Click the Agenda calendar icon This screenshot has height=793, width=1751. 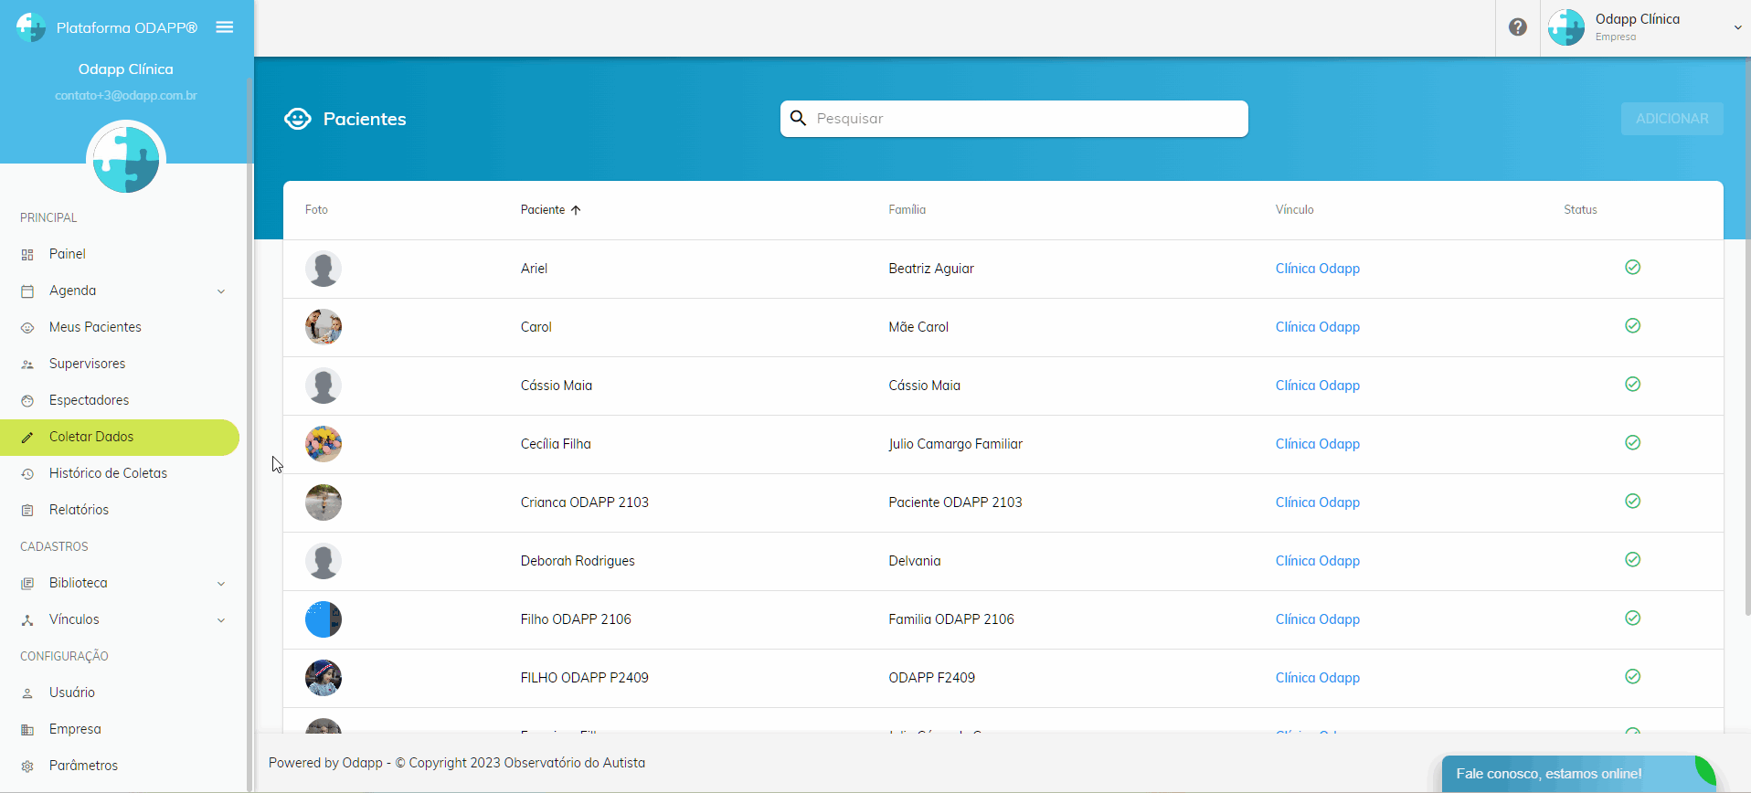tap(27, 291)
